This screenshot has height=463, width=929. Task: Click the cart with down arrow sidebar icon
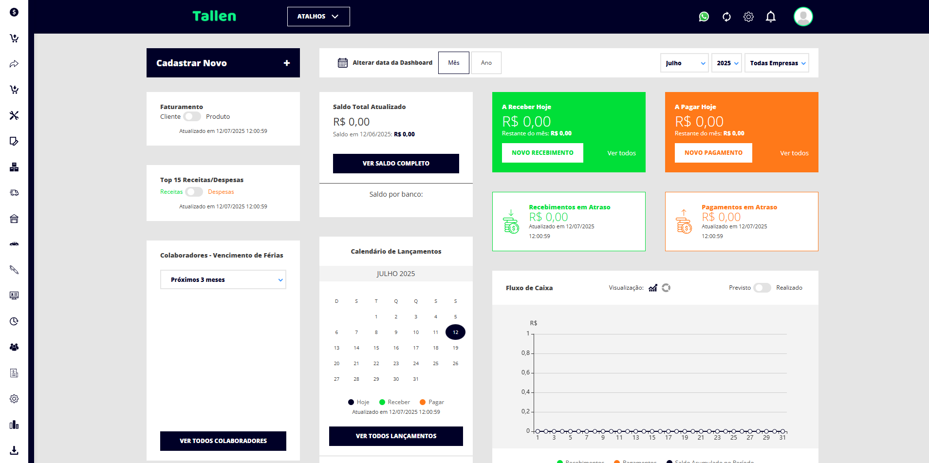14,90
